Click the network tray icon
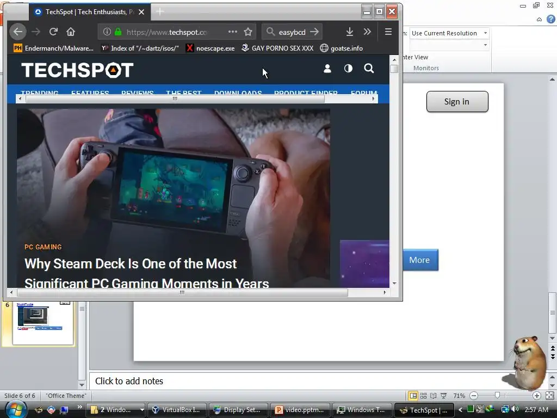This screenshot has width=557, height=418. [x=505, y=409]
